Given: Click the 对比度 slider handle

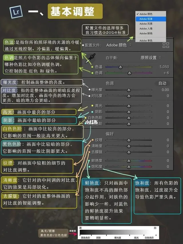Looking at the screenshot, I should [129, 96].
